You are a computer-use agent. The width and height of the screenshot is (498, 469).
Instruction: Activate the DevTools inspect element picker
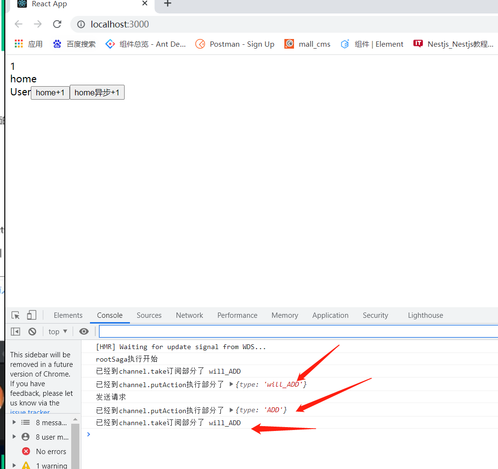pyautogui.click(x=15, y=315)
